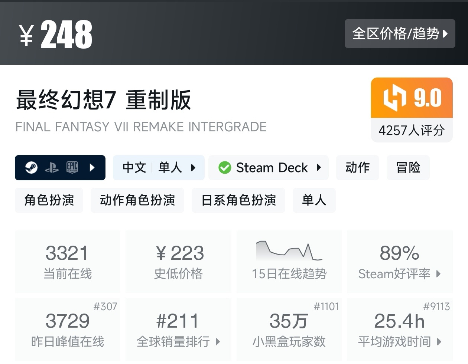Click the yen symbol beside 248
Image resolution: width=468 pixels, height=364 pixels.
click(x=26, y=36)
